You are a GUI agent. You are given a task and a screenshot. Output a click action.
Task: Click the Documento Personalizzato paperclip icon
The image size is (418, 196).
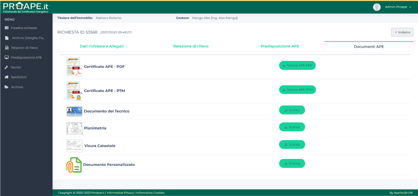tap(73, 164)
